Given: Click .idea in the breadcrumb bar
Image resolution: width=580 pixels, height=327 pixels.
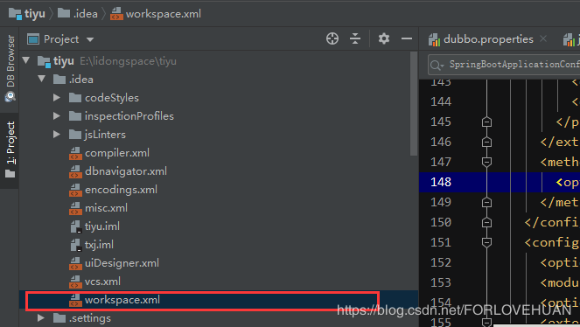Looking at the screenshot, I should click(78, 14).
